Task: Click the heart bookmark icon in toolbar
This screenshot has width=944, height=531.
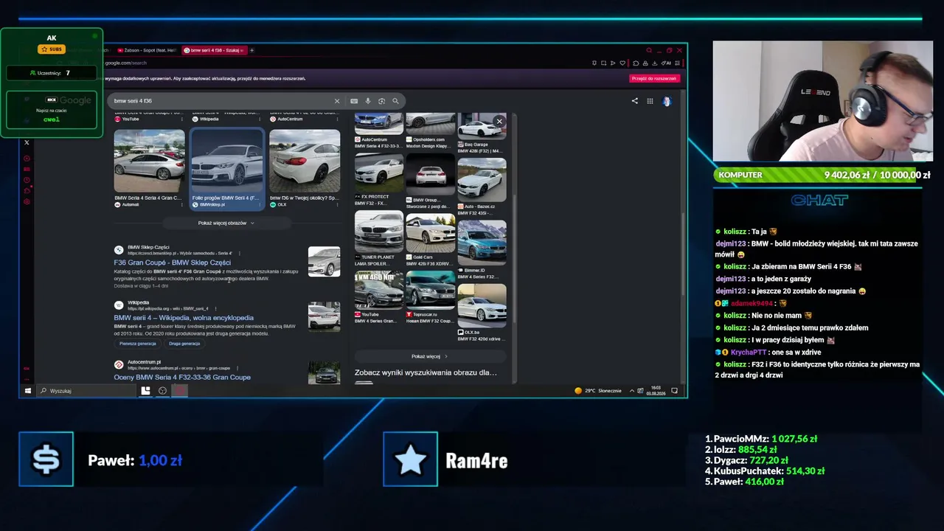Action: pyautogui.click(x=623, y=63)
